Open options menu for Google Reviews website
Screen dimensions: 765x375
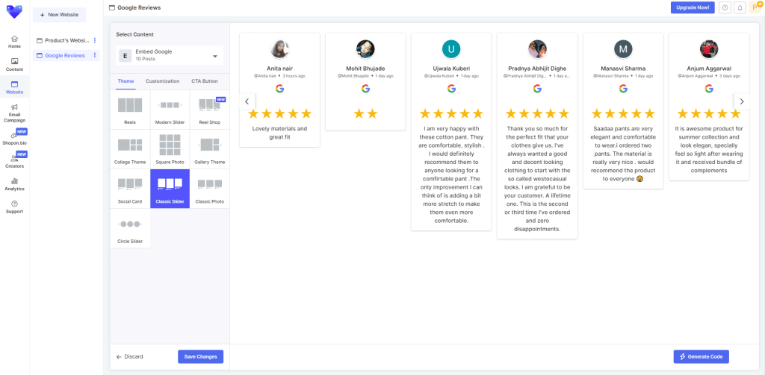pos(95,55)
